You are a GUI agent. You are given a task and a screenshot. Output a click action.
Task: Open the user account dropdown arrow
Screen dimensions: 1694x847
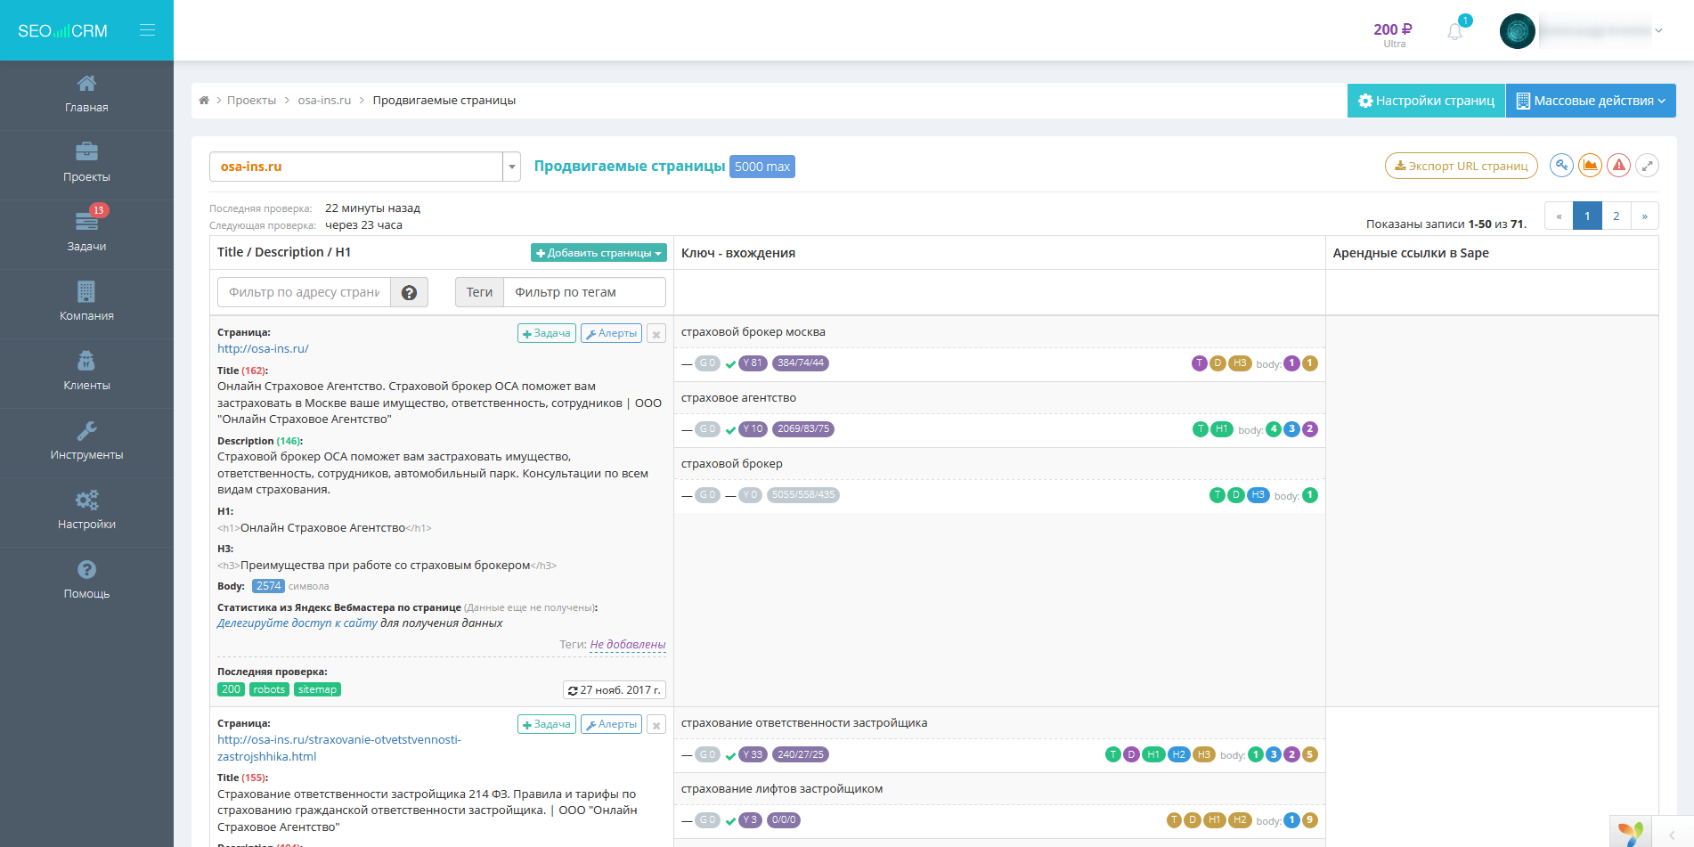pos(1658,31)
